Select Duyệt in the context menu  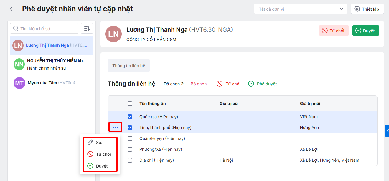coord(102,166)
